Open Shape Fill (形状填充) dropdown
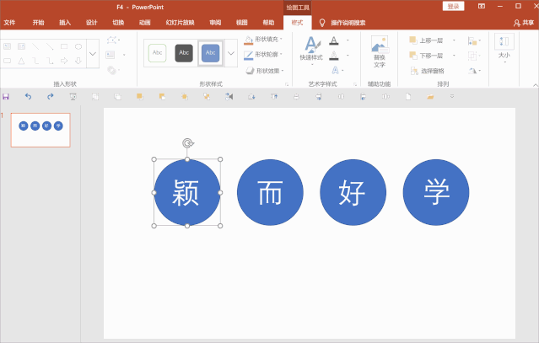539x343 pixels. click(x=265, y=40)
